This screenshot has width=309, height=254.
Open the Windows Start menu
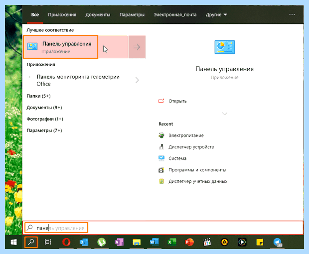(x=13, y=242)
